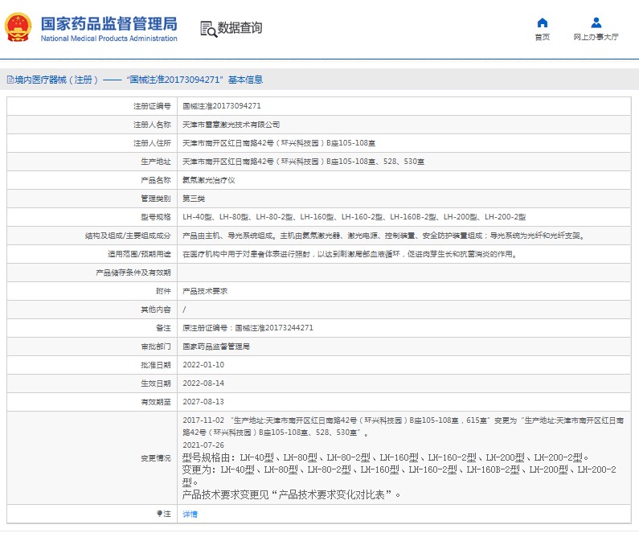The height and width of the screenshot is (533, 639).
Task: Click effective date 2022-08-14
Action: point(203,383)
